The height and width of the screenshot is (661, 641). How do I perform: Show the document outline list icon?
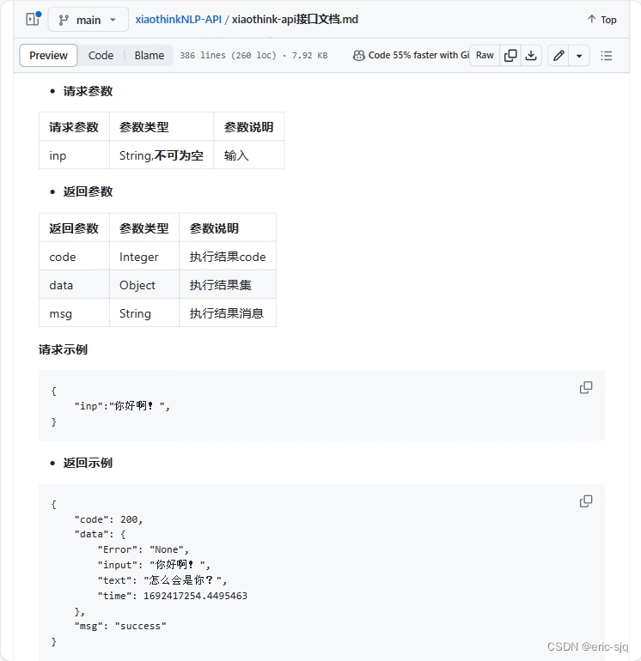[x=607, y=55]
